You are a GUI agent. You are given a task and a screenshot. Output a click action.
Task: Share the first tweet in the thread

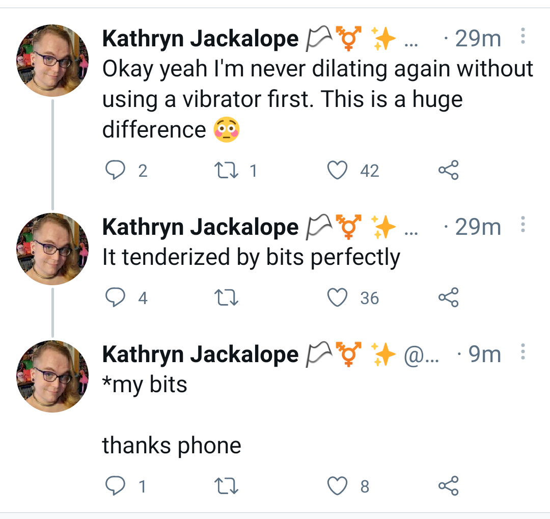(448, 170)
